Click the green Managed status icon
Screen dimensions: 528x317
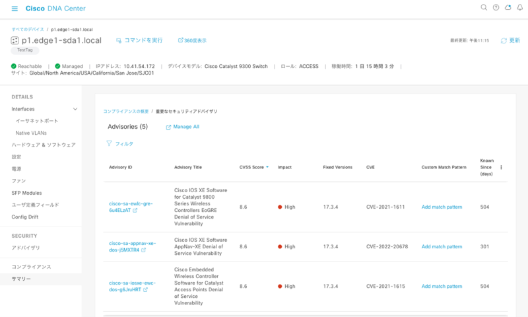[57, 66]
